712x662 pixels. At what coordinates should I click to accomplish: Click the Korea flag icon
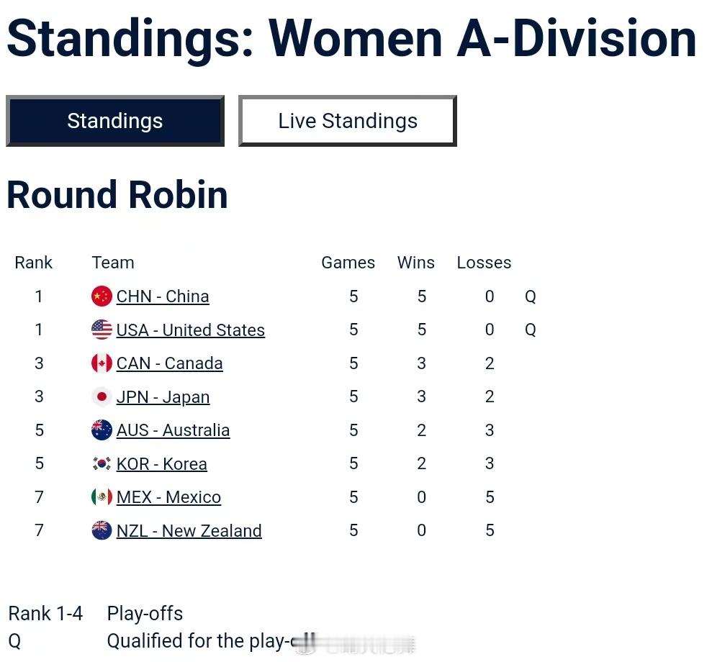102,464
